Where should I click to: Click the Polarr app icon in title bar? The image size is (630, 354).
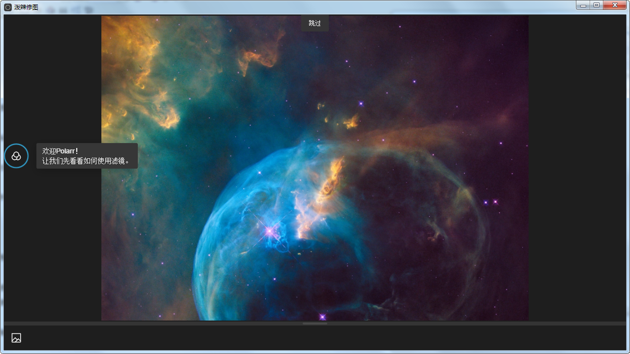(8, 7)
